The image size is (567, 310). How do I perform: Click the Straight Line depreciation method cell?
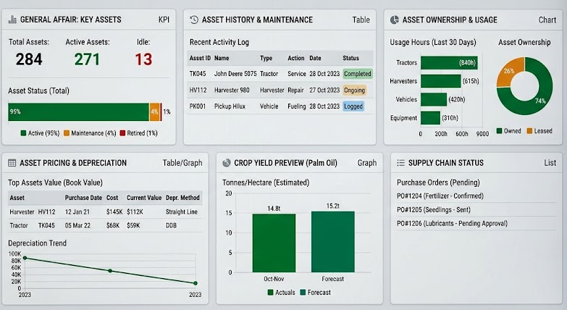coord(182,212)
